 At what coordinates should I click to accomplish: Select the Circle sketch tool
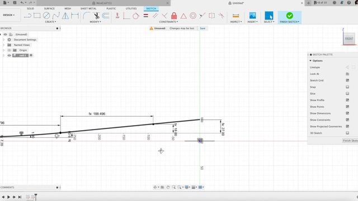tap(46, 16)
